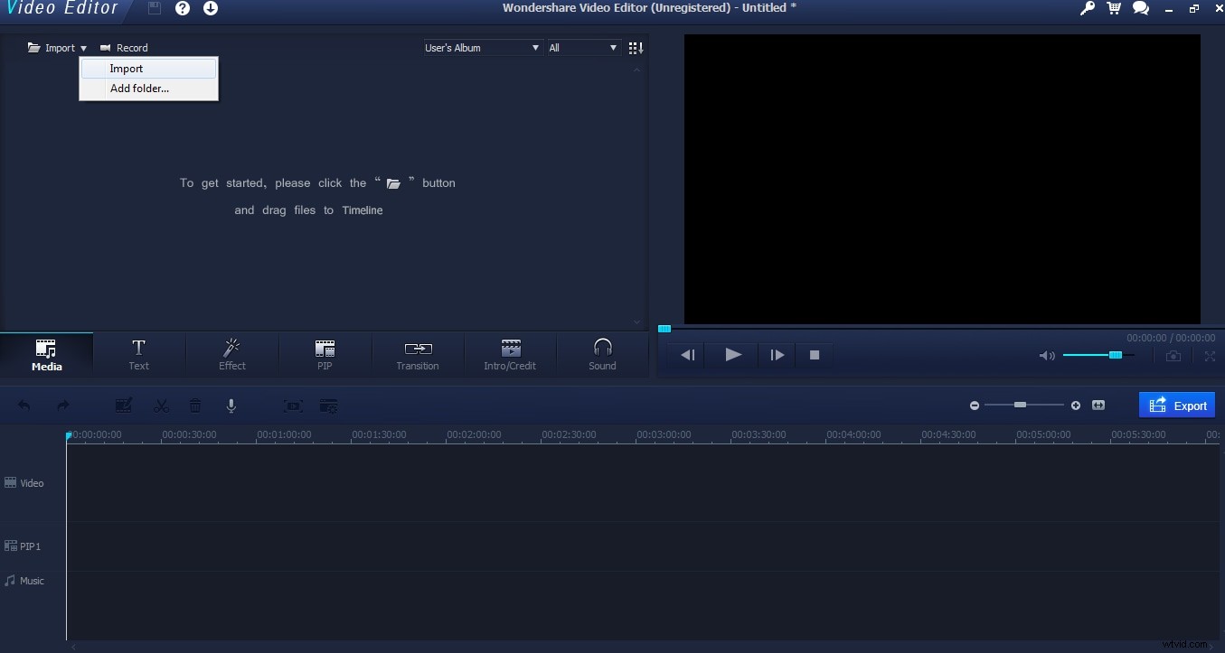Switch to the Transition tab
This screenshot has width=1225, height=653.
click(x=417, y=354)
